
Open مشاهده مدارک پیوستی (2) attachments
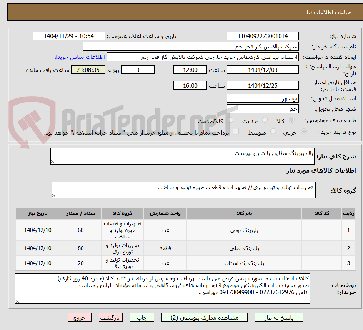pos(204,317)
